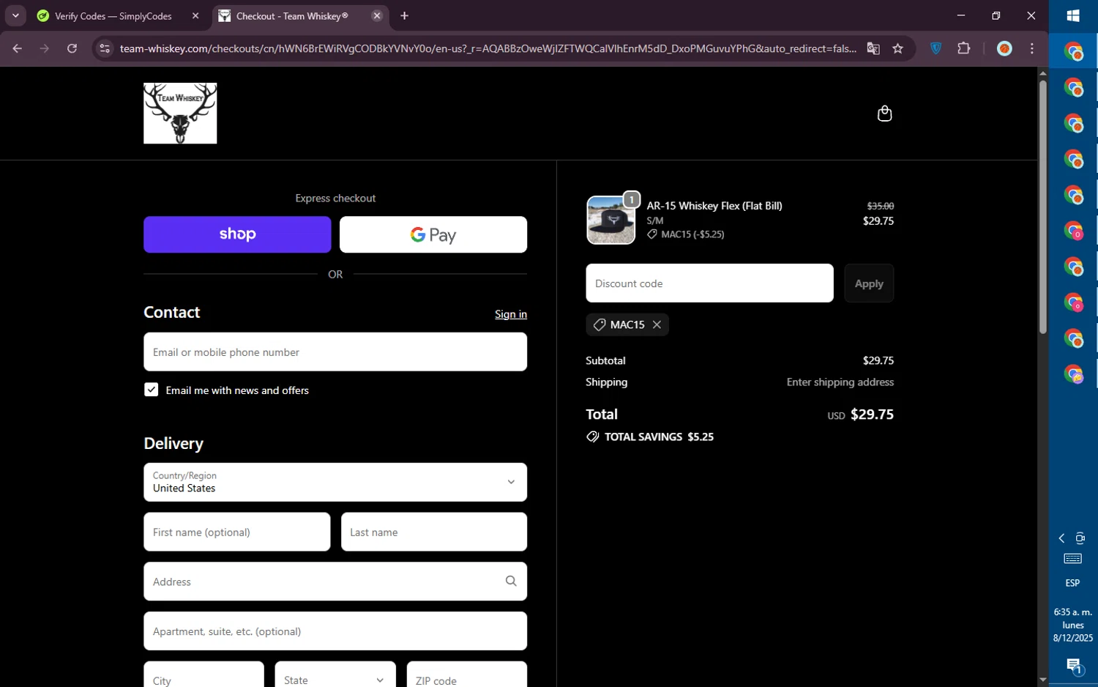Go back to previous page
1098x687 pixels.
pyautogui.click(x=17, y=48)
